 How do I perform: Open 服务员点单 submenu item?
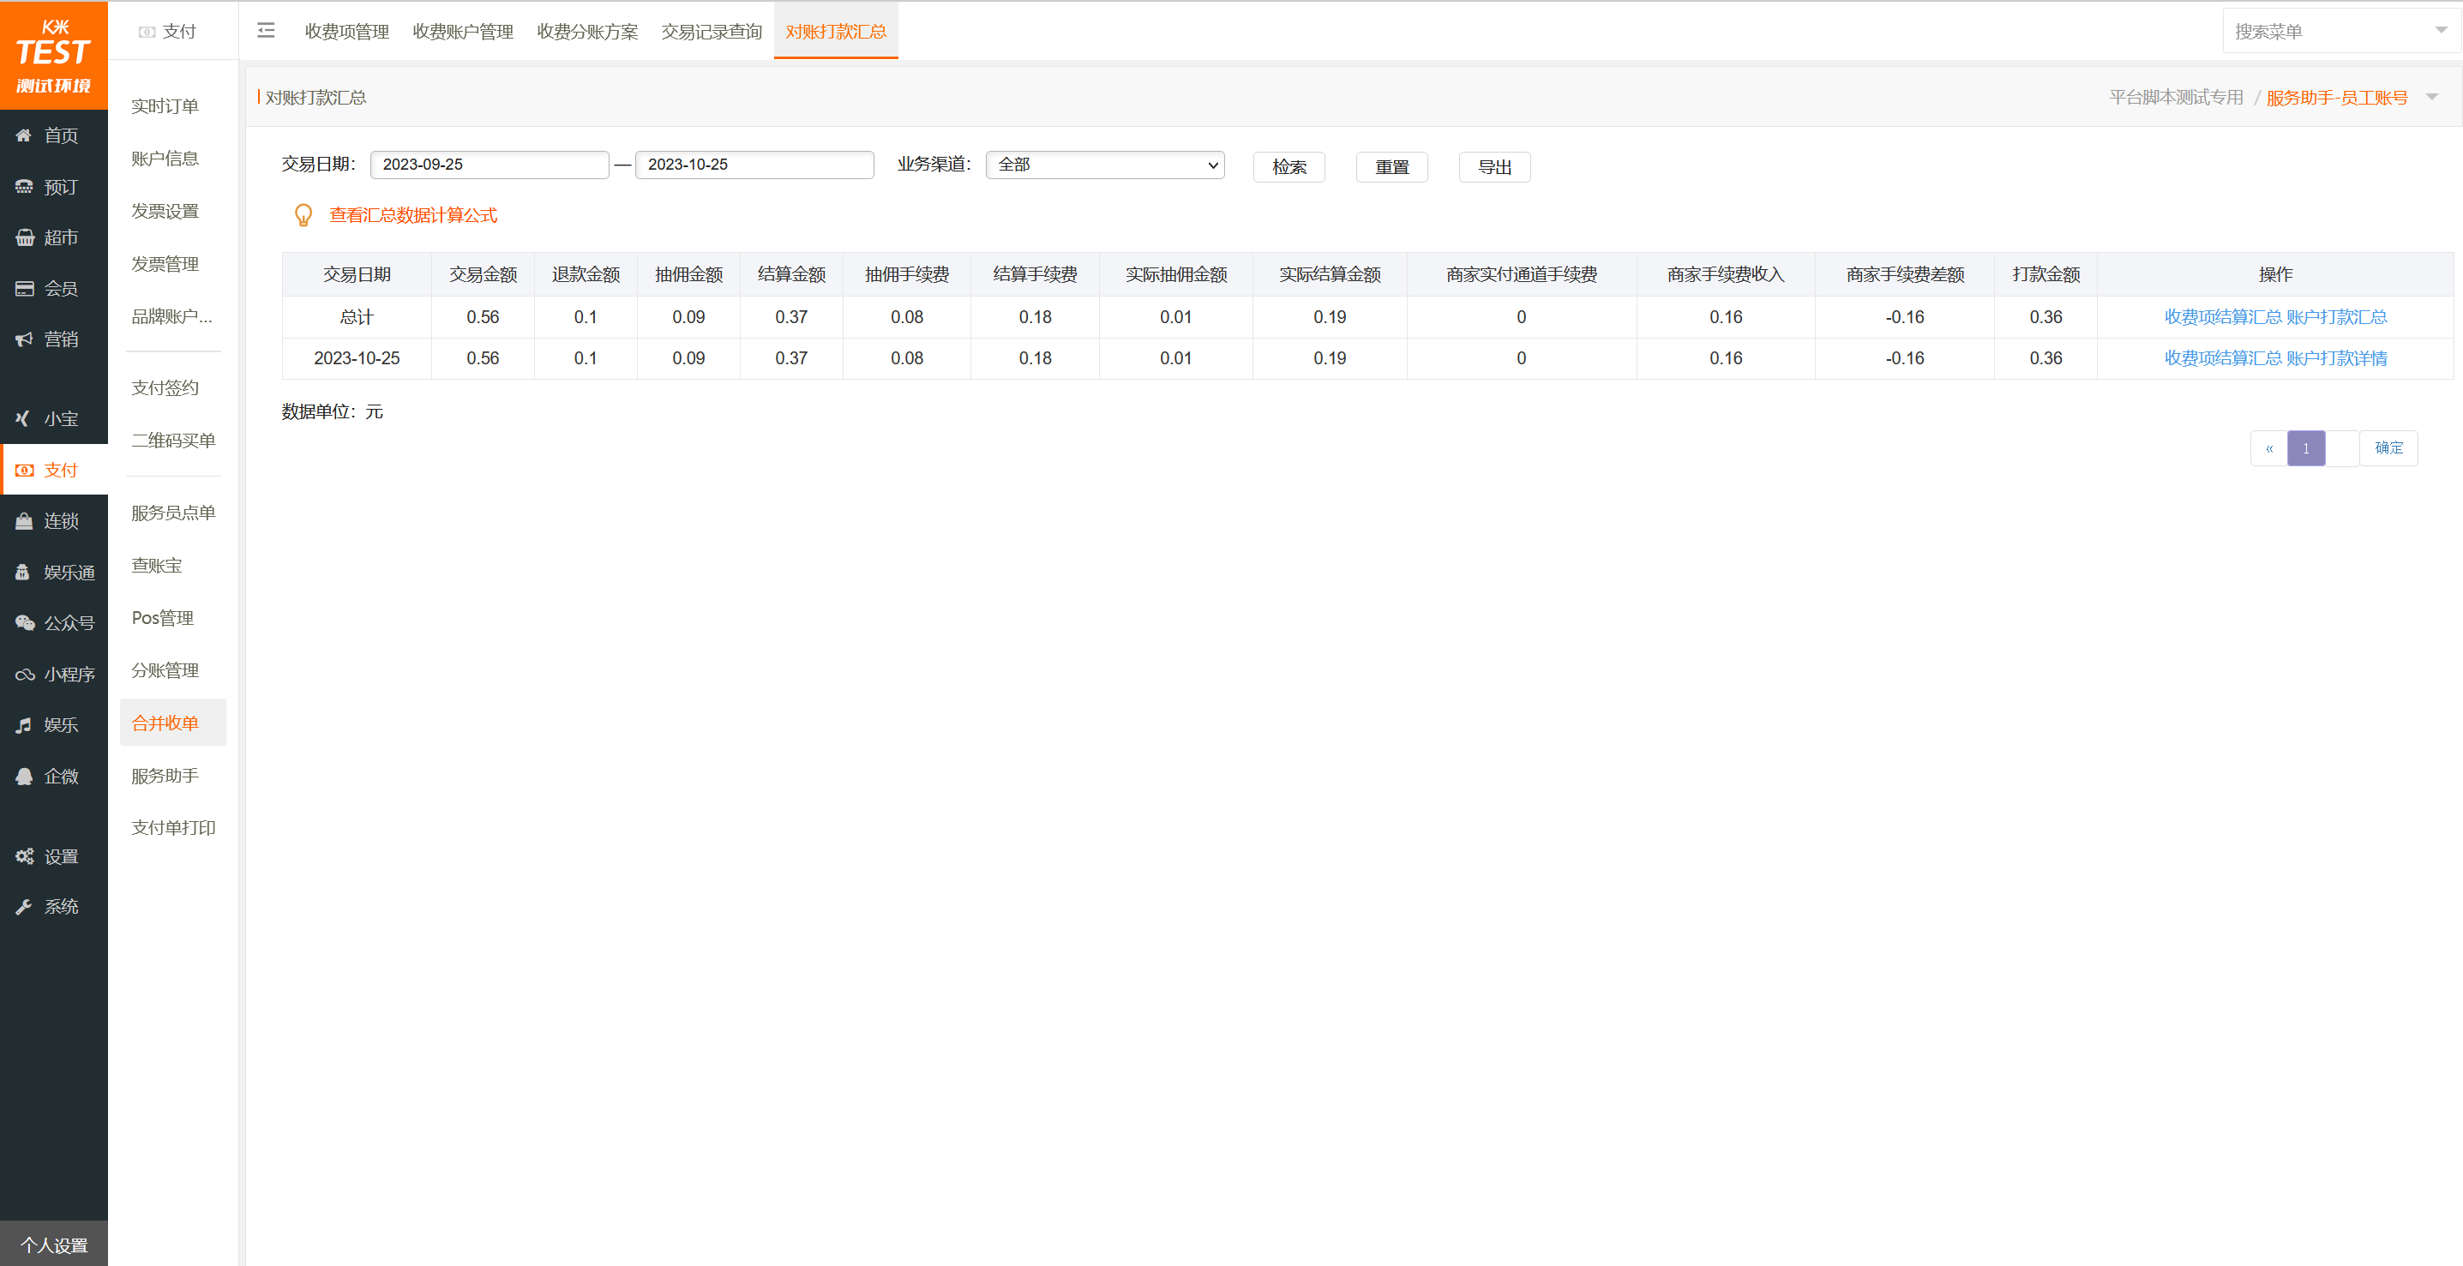point(173,513)
